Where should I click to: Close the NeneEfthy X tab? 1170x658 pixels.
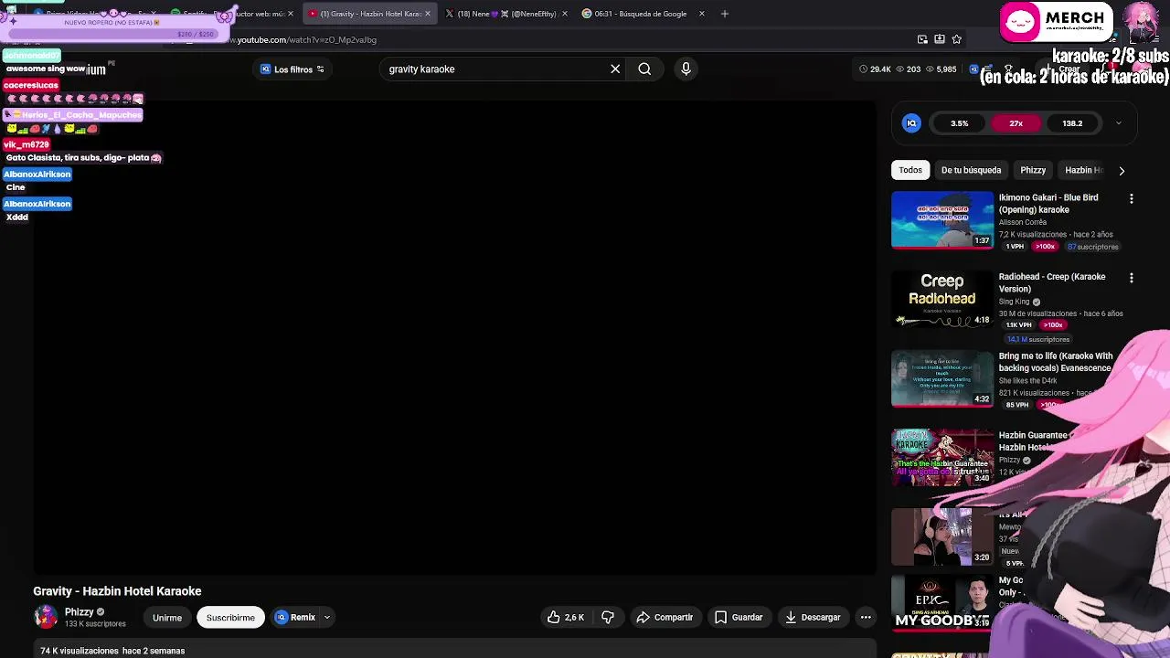click(x=565, y=14)
